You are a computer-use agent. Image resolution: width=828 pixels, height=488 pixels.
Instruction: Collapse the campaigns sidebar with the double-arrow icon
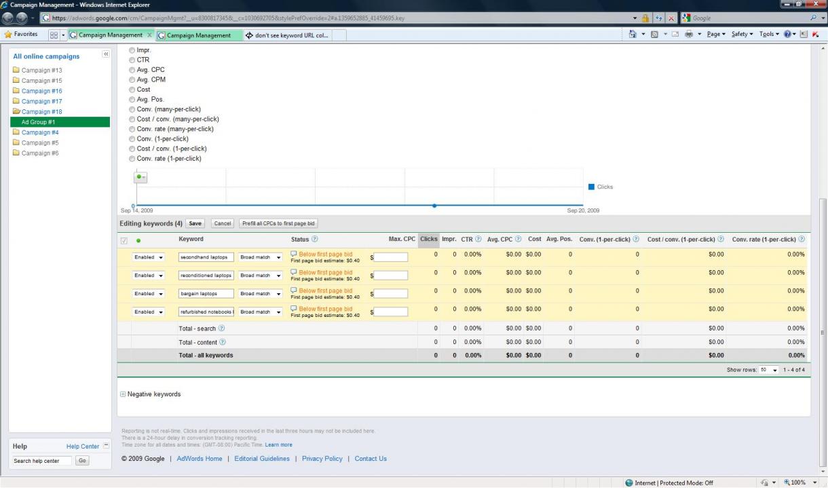point(106,54)
